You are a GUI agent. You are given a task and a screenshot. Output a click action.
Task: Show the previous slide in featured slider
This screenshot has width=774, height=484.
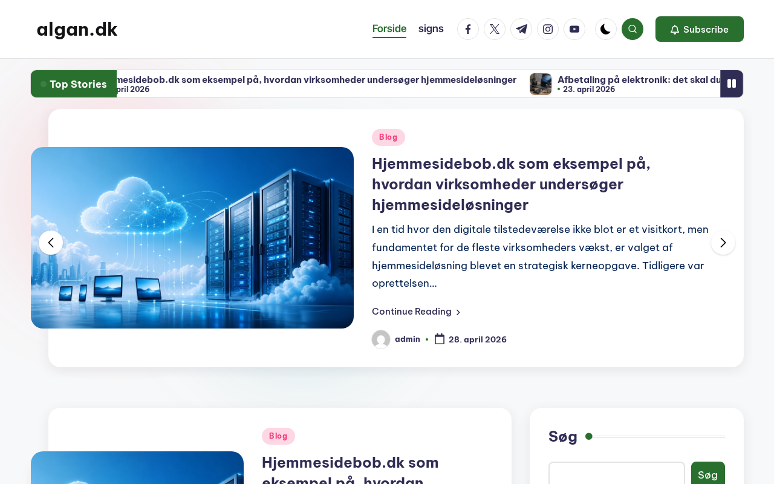click(x=51, y=243)
